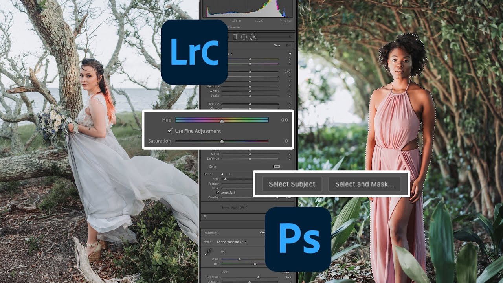Select the Graduated Filter rectangle tool
This screenshot has height=283, width=503.
(x=235, y=37)
